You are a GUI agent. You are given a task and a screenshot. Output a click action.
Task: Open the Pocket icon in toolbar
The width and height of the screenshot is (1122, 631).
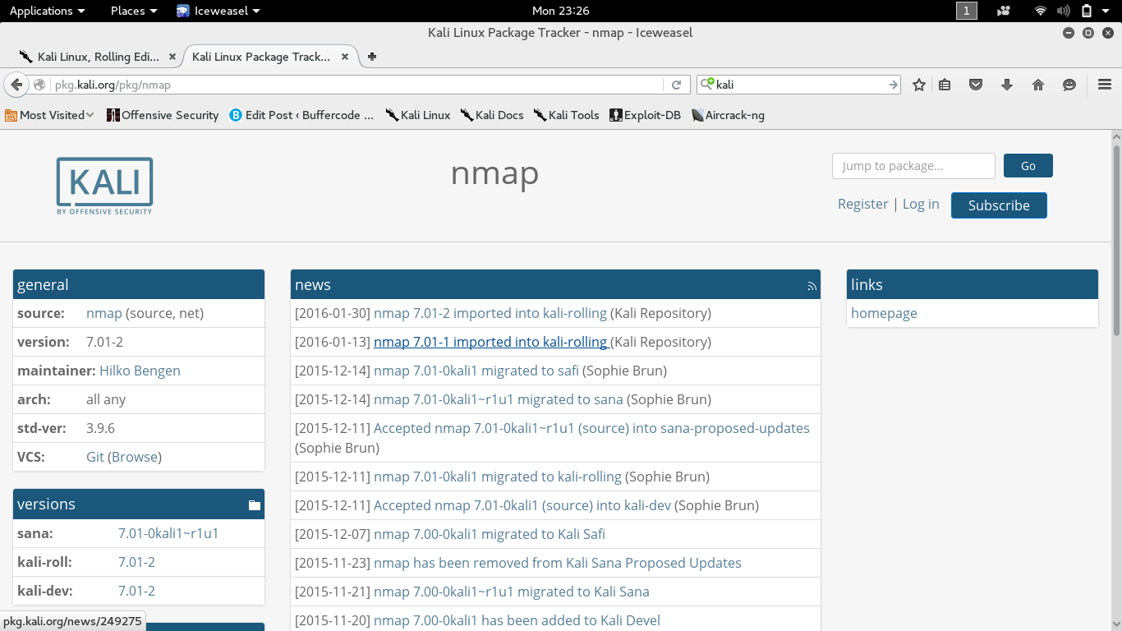(976, 85)
